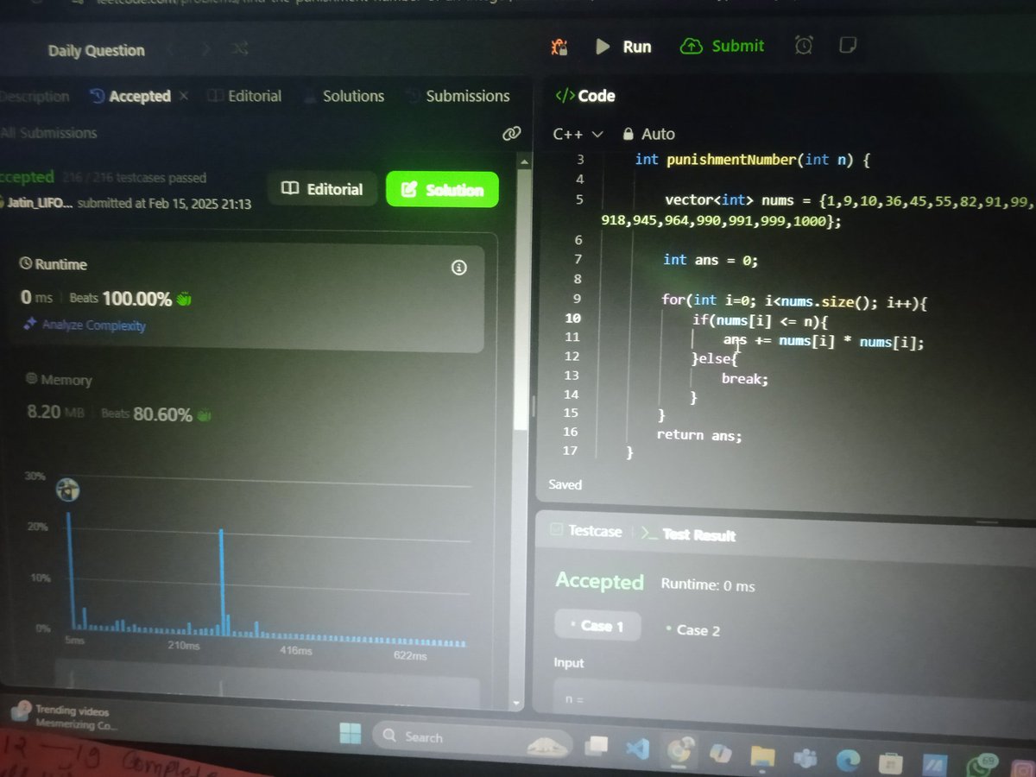Open the C++ language dropdown

(x=570, y=134)
